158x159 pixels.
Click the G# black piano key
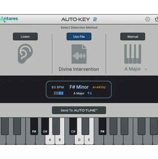(45, 126)
